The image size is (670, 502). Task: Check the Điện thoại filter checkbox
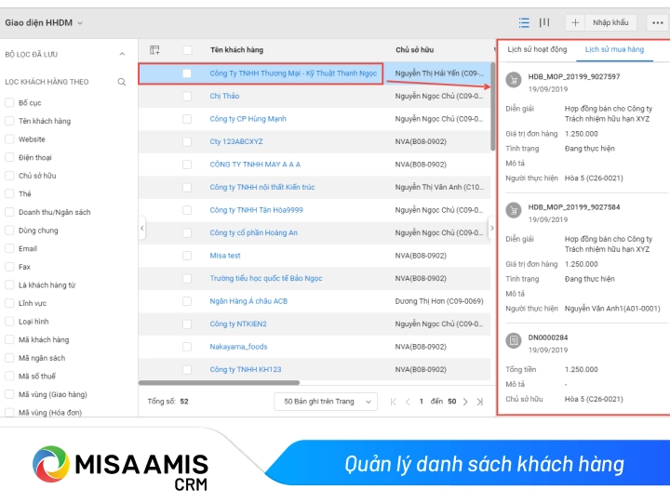tap(9, 158)
